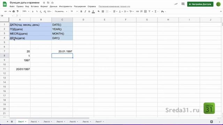Undo the last action
The image size is (223, 125).
[x=6, y=11]
